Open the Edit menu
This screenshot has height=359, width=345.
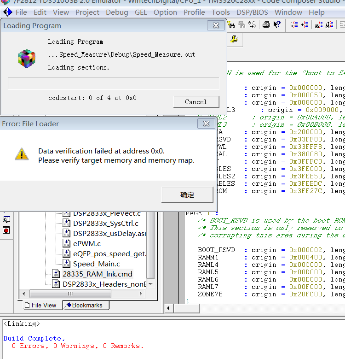(x=40, y=12)
